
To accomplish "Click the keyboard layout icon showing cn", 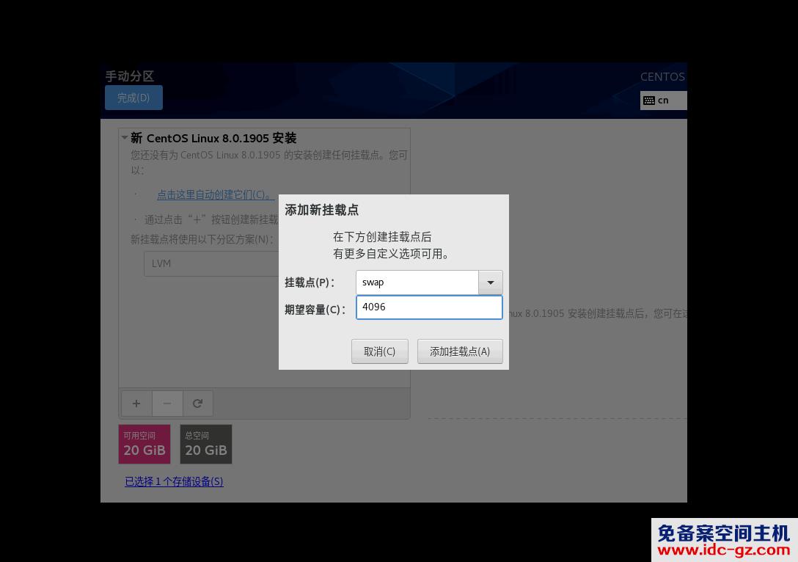I will (648, 100).
